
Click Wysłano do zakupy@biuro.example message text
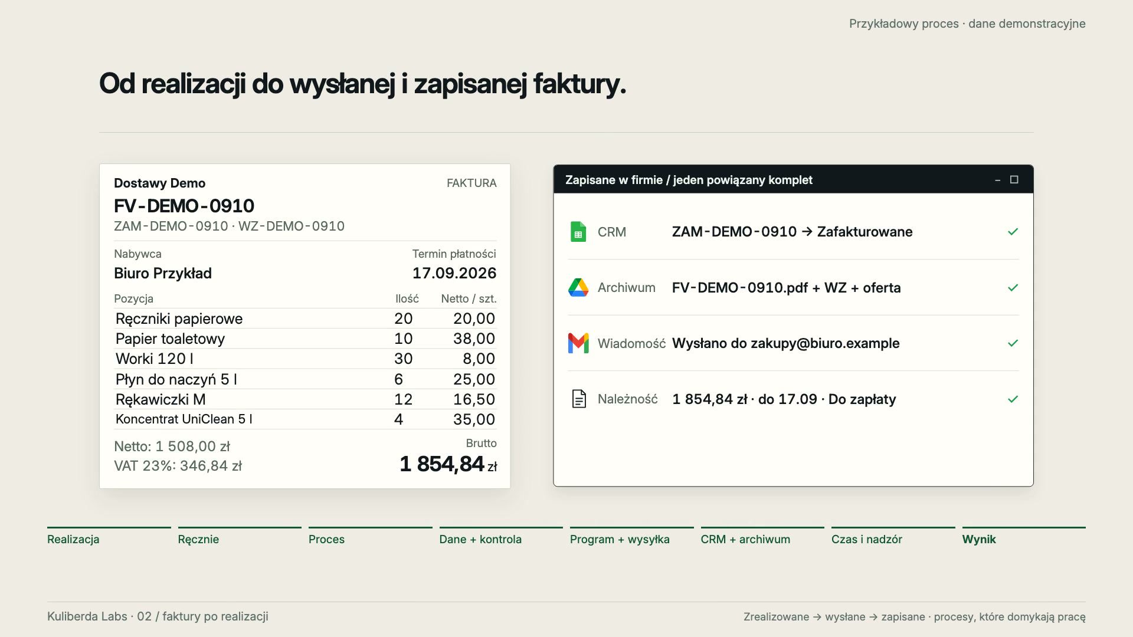coord(785,343)
